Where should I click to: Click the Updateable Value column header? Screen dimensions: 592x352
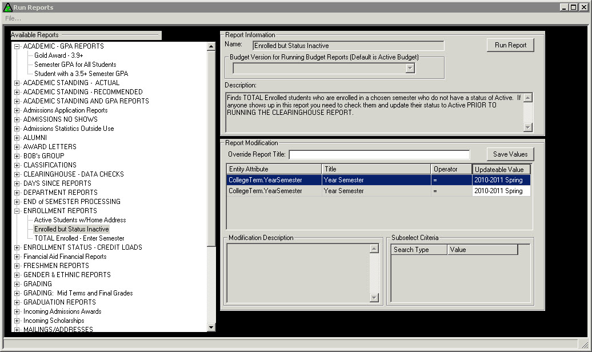click(x=502, y=169)
